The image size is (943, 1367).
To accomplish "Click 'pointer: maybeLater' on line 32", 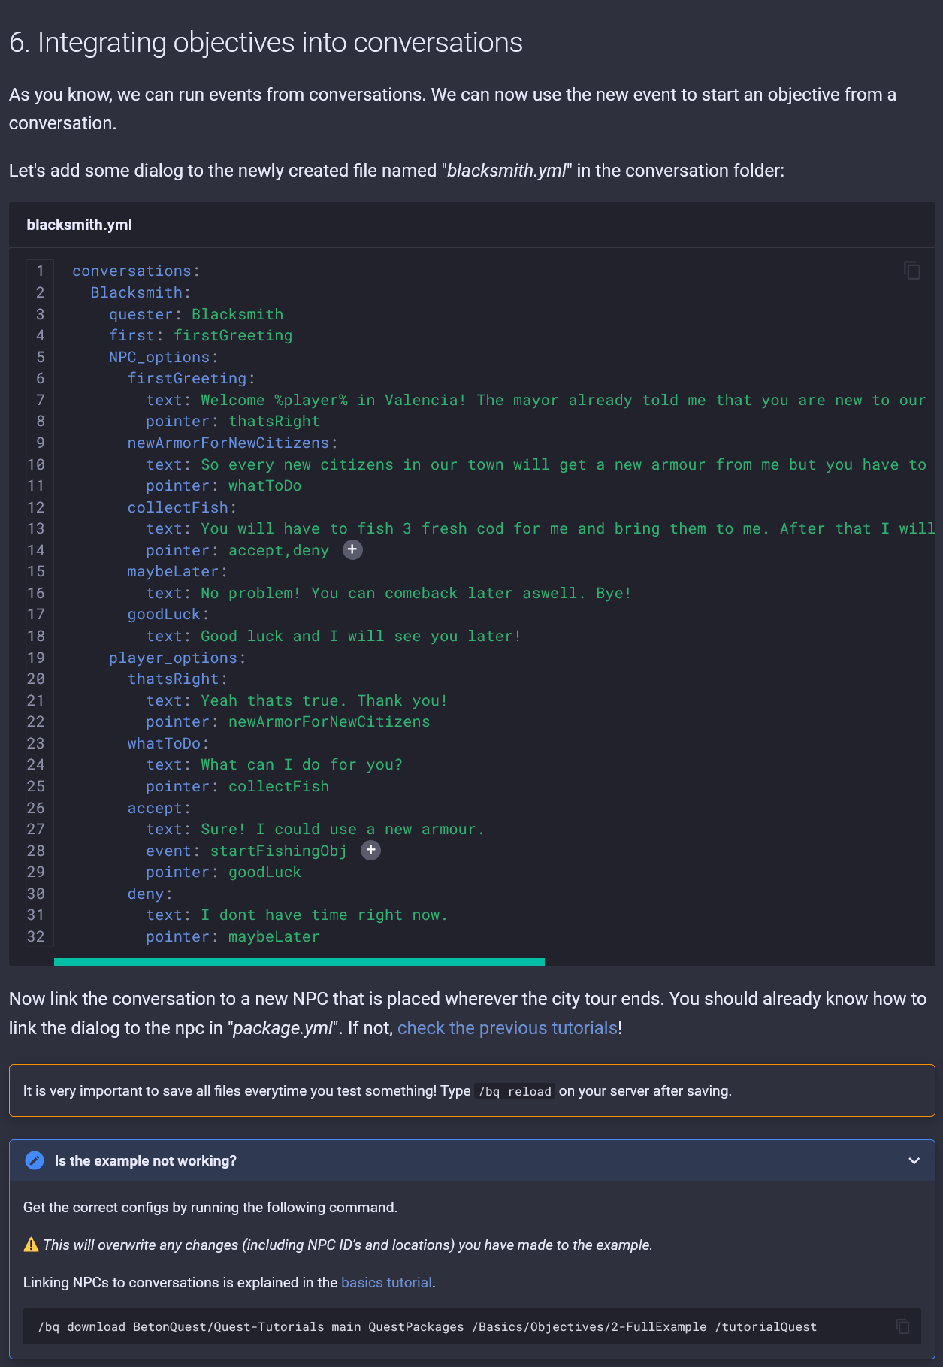I will 233,936.
